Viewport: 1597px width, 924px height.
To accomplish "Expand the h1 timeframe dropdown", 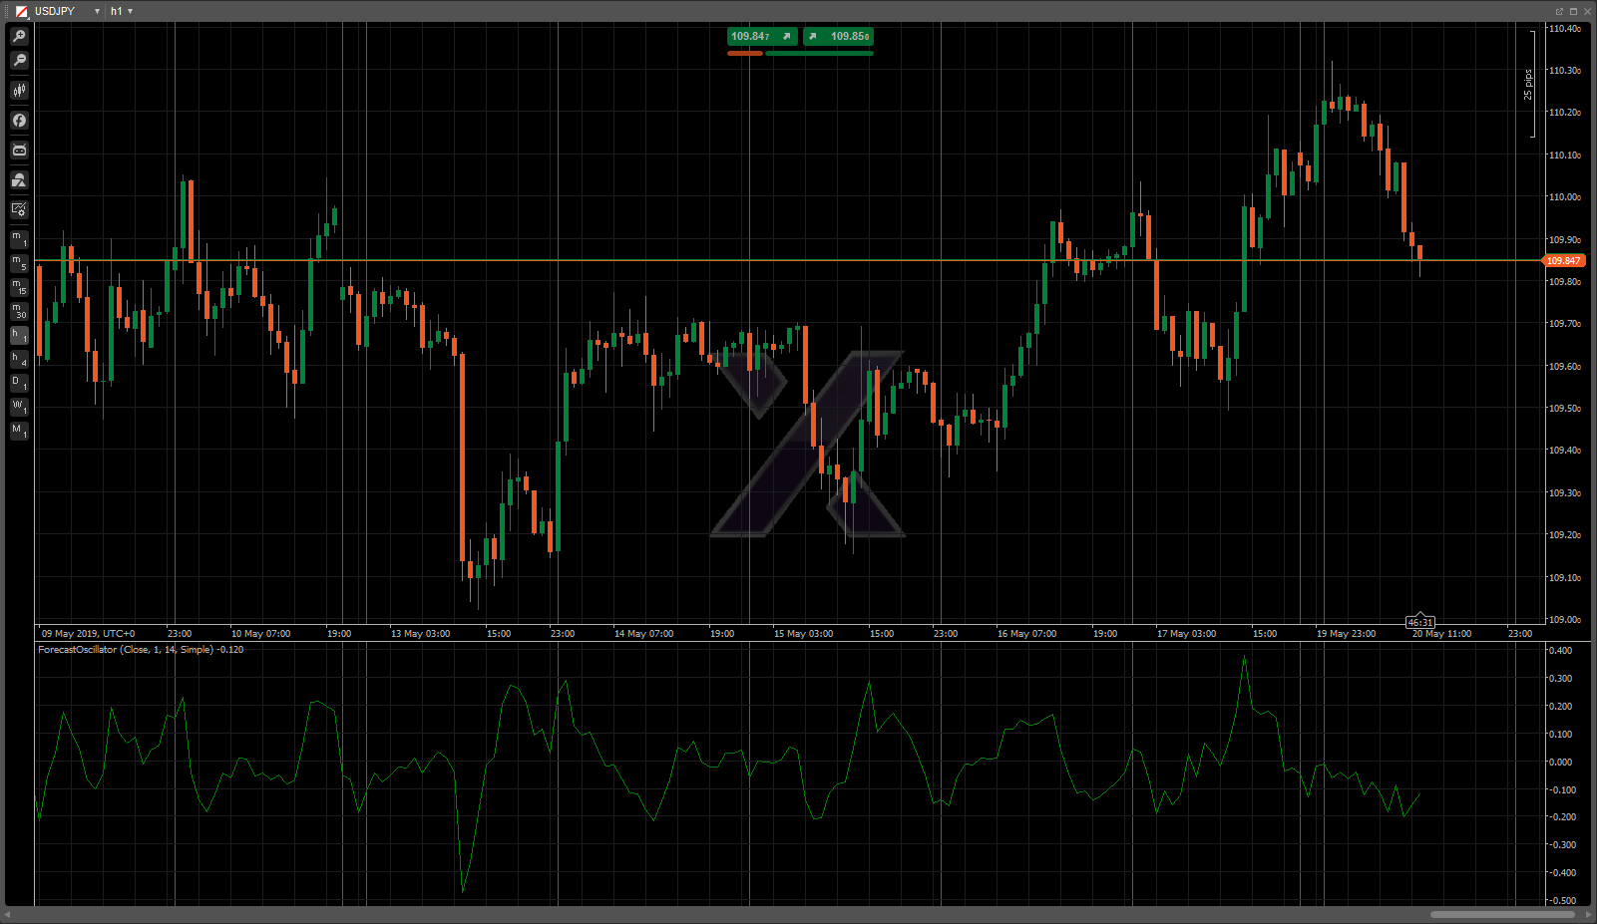I will click(130, 11).
